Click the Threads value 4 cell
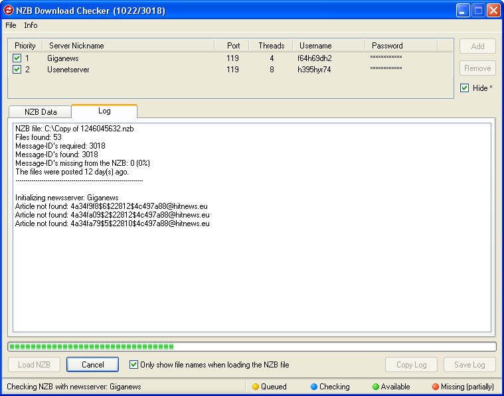Image resolution: width=504 pixels, height=396 pixels. click(272, 58)
